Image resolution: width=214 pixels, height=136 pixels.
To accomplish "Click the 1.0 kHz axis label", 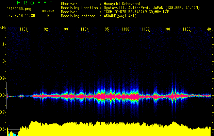I will [2, 61].
